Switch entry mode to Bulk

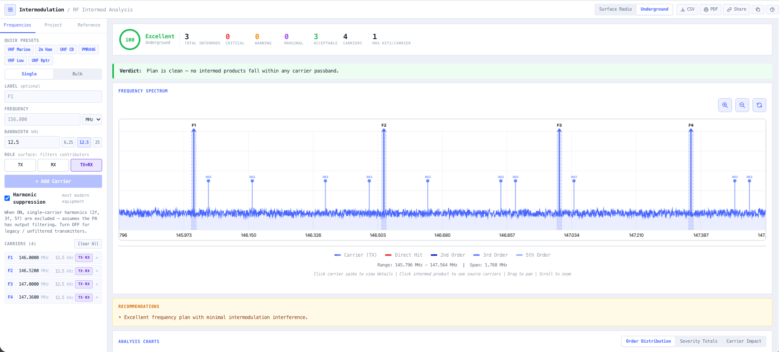click(x=78, y=74)
